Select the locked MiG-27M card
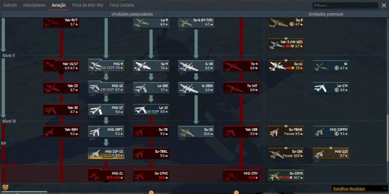389x194 pixels. (241, 176)
